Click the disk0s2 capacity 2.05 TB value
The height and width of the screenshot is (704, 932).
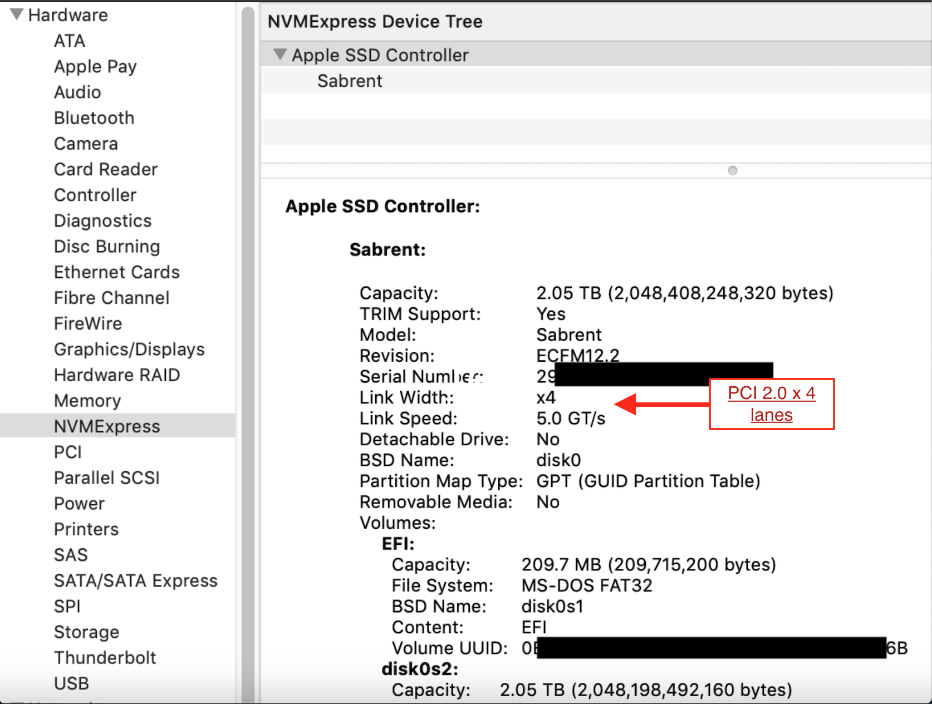click(646, 690)
